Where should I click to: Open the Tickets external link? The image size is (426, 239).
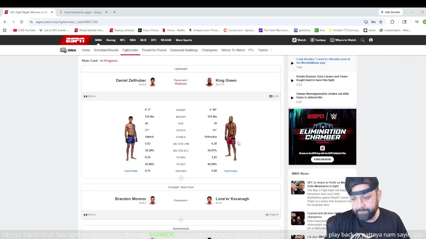(x=265, y=50)
